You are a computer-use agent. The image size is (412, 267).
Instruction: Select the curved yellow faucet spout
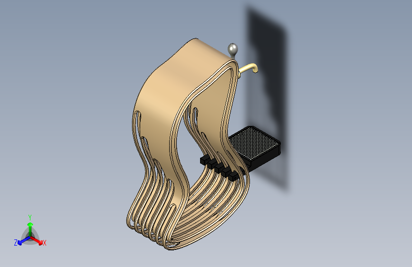pos(249,68)
